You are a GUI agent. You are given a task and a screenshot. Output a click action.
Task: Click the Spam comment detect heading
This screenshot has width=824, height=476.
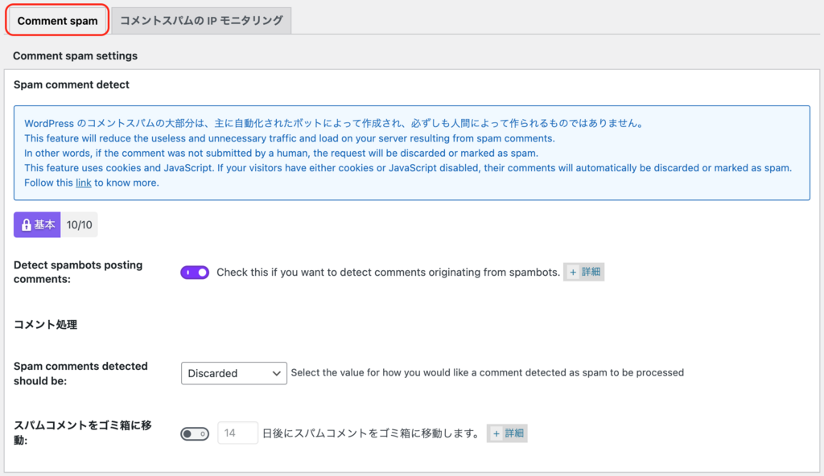coord(72,84)
